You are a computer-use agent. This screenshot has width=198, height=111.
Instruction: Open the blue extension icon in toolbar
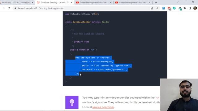pos(164,8)
